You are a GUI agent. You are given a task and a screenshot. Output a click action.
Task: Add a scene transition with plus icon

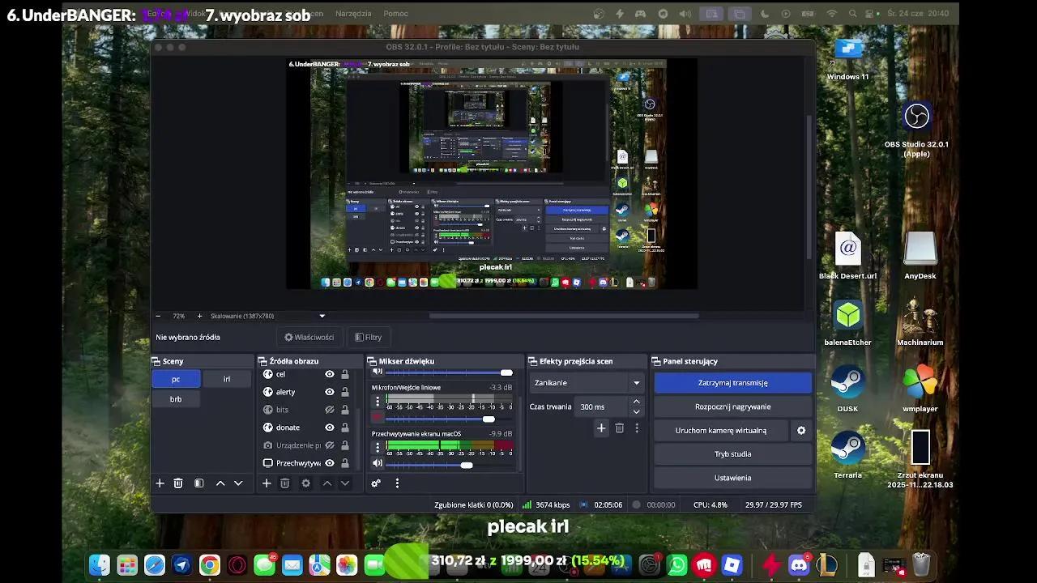(601, 428)
